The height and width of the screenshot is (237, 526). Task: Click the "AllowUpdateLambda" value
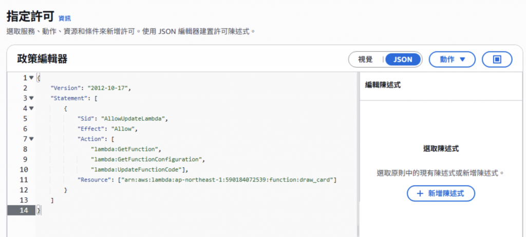[x=133, y=118]
